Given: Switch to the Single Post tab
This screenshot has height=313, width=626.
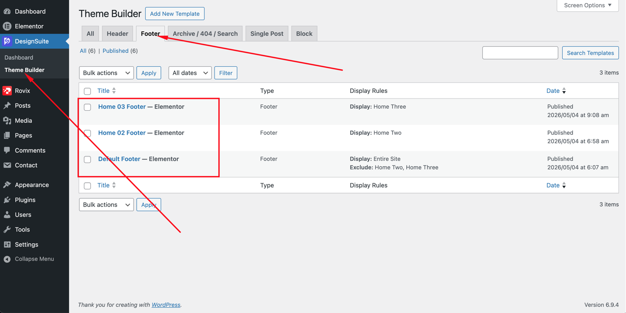Looking at the screenshot, I should 267,34.
